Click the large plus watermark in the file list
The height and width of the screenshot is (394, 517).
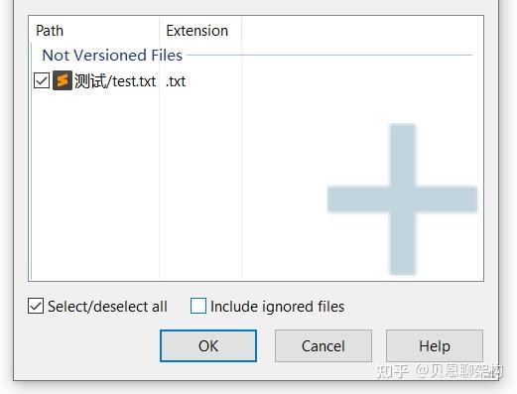click(x=402, y=198)
